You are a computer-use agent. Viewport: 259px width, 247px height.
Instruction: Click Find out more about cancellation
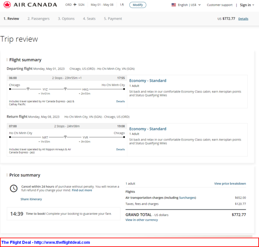(x=82, y=190)
